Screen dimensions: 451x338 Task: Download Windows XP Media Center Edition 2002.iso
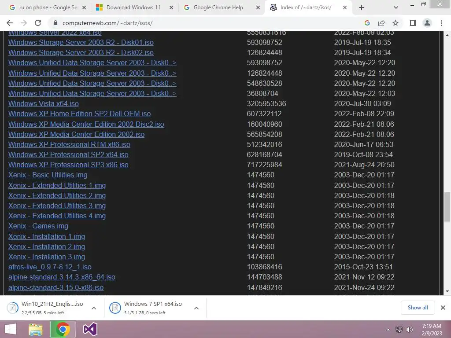[x=76, y=134]
